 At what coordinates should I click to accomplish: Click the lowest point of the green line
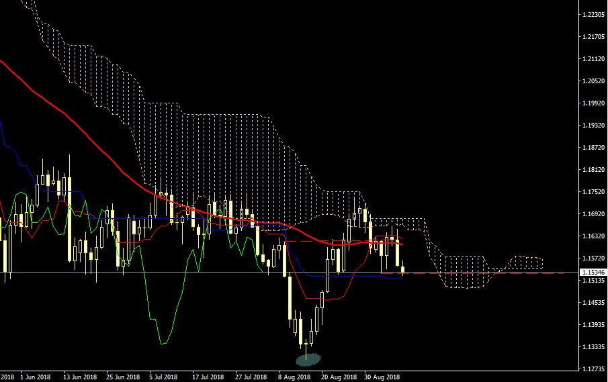point(163,344)
